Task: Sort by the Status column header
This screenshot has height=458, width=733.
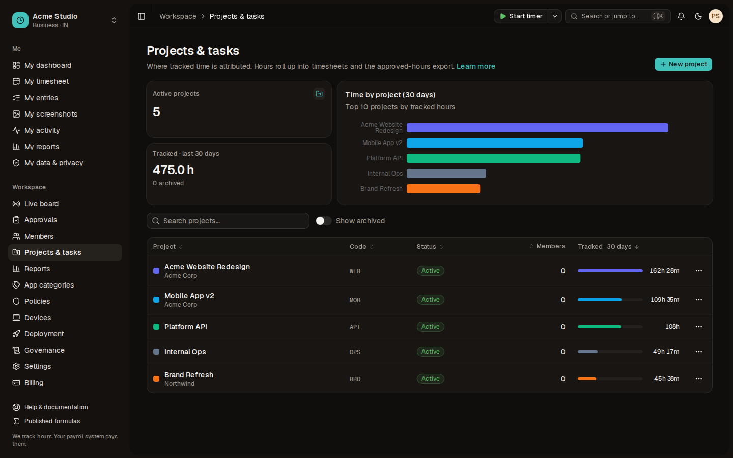Action: [x=430, y=247]
